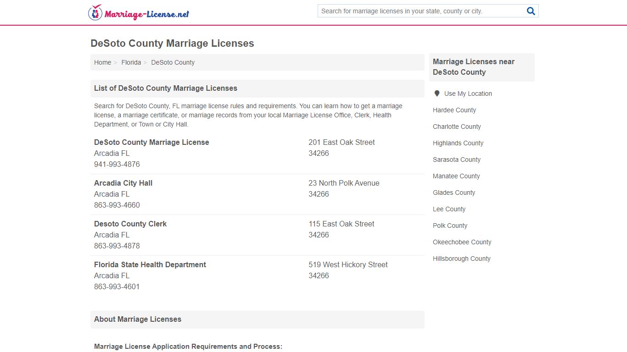Go to Hardee County licenses

454,110
